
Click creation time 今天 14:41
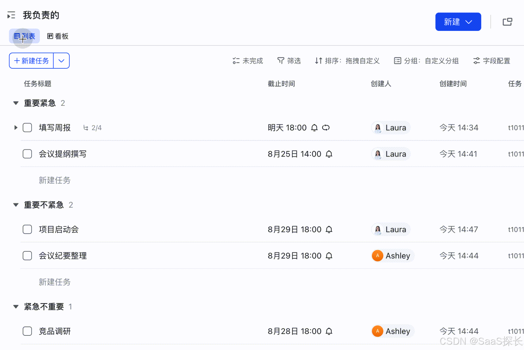click(458, 154)
